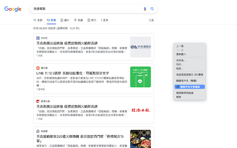This screenshot has height=148, width=237.
Task: Open the 地圖 results tab
Action: (79, 20)
